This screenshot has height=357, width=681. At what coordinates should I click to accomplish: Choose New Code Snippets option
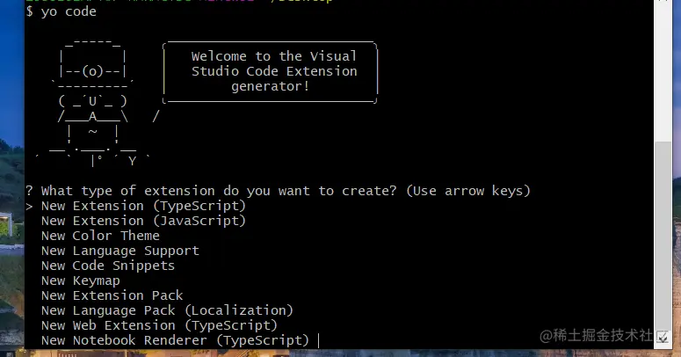click(107, 266)
